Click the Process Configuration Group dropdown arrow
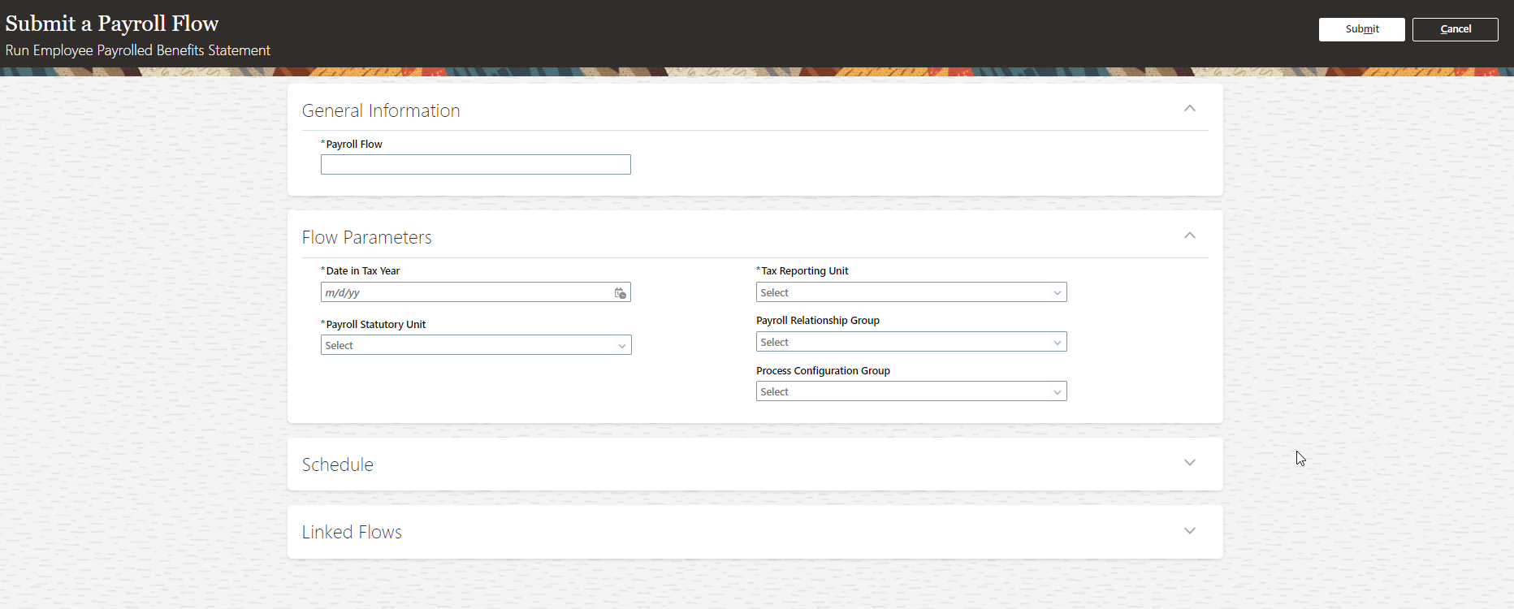 tap(1058, 392)
